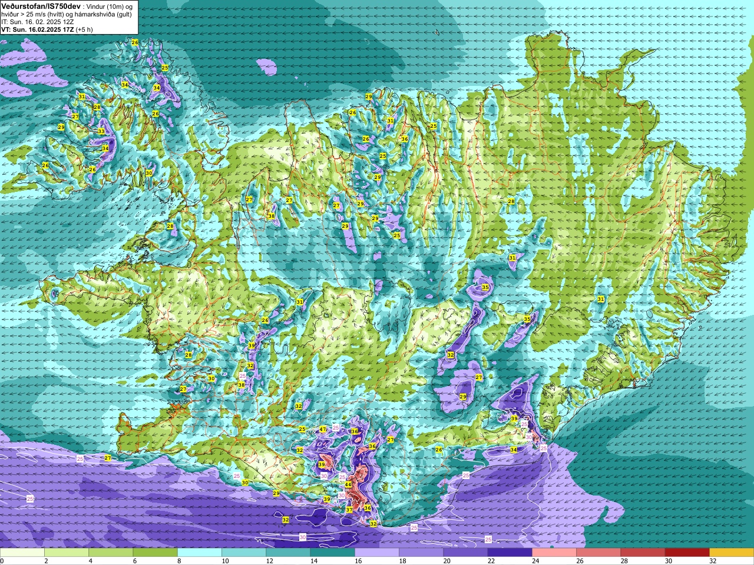Click the legend scale tick label 16
The width and height of the screenshot is (754, 565).
pos(358,561)
